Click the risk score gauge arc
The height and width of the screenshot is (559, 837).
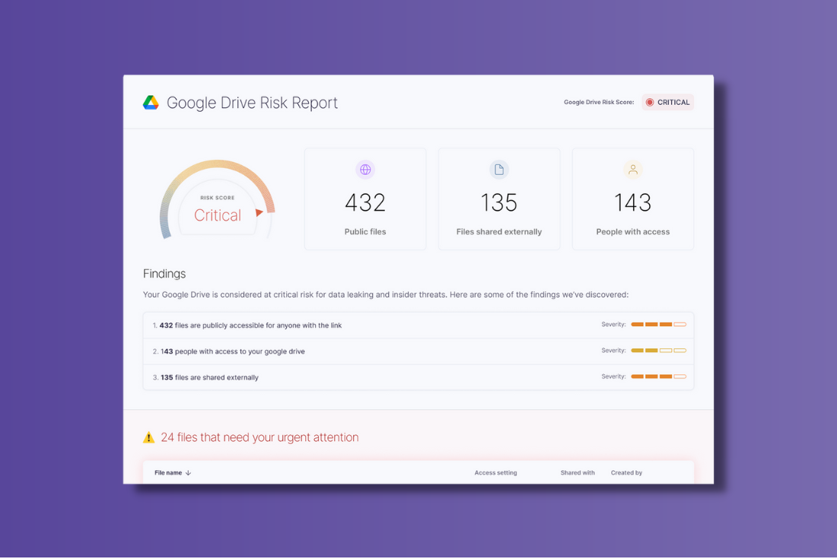click(x=217, y=198)
